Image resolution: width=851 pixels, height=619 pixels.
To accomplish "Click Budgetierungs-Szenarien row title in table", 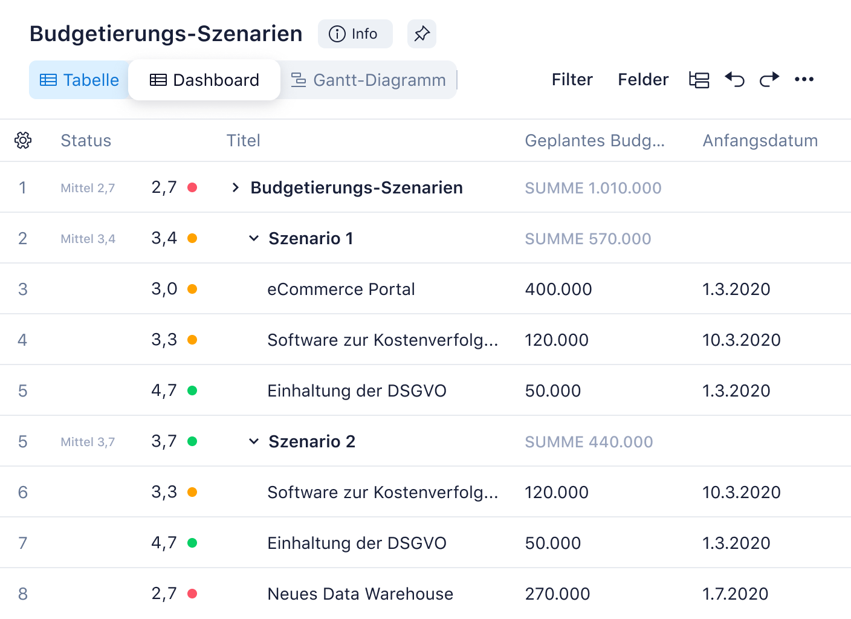I will (x=357, y=188).
